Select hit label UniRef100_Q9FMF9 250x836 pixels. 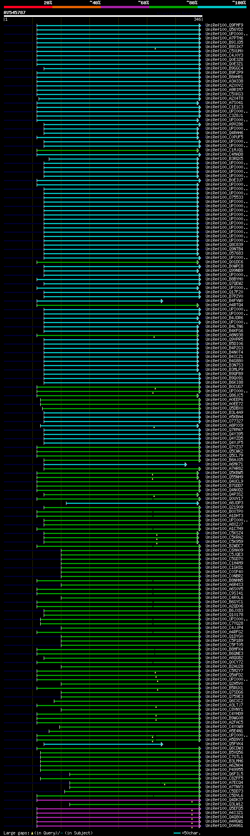point(224,25)
